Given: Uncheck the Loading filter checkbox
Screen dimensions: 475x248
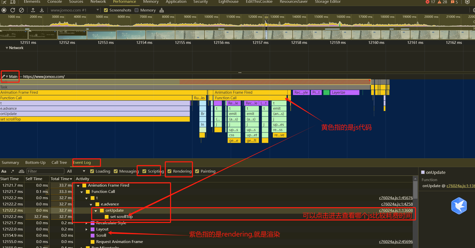Looking at the screenshot, I should pyautogui.click(x=92, y=171).
